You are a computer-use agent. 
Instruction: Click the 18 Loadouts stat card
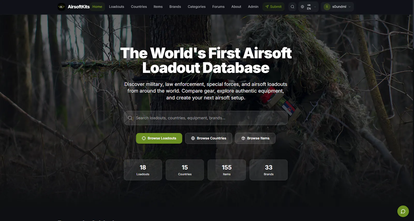(143, 170)
